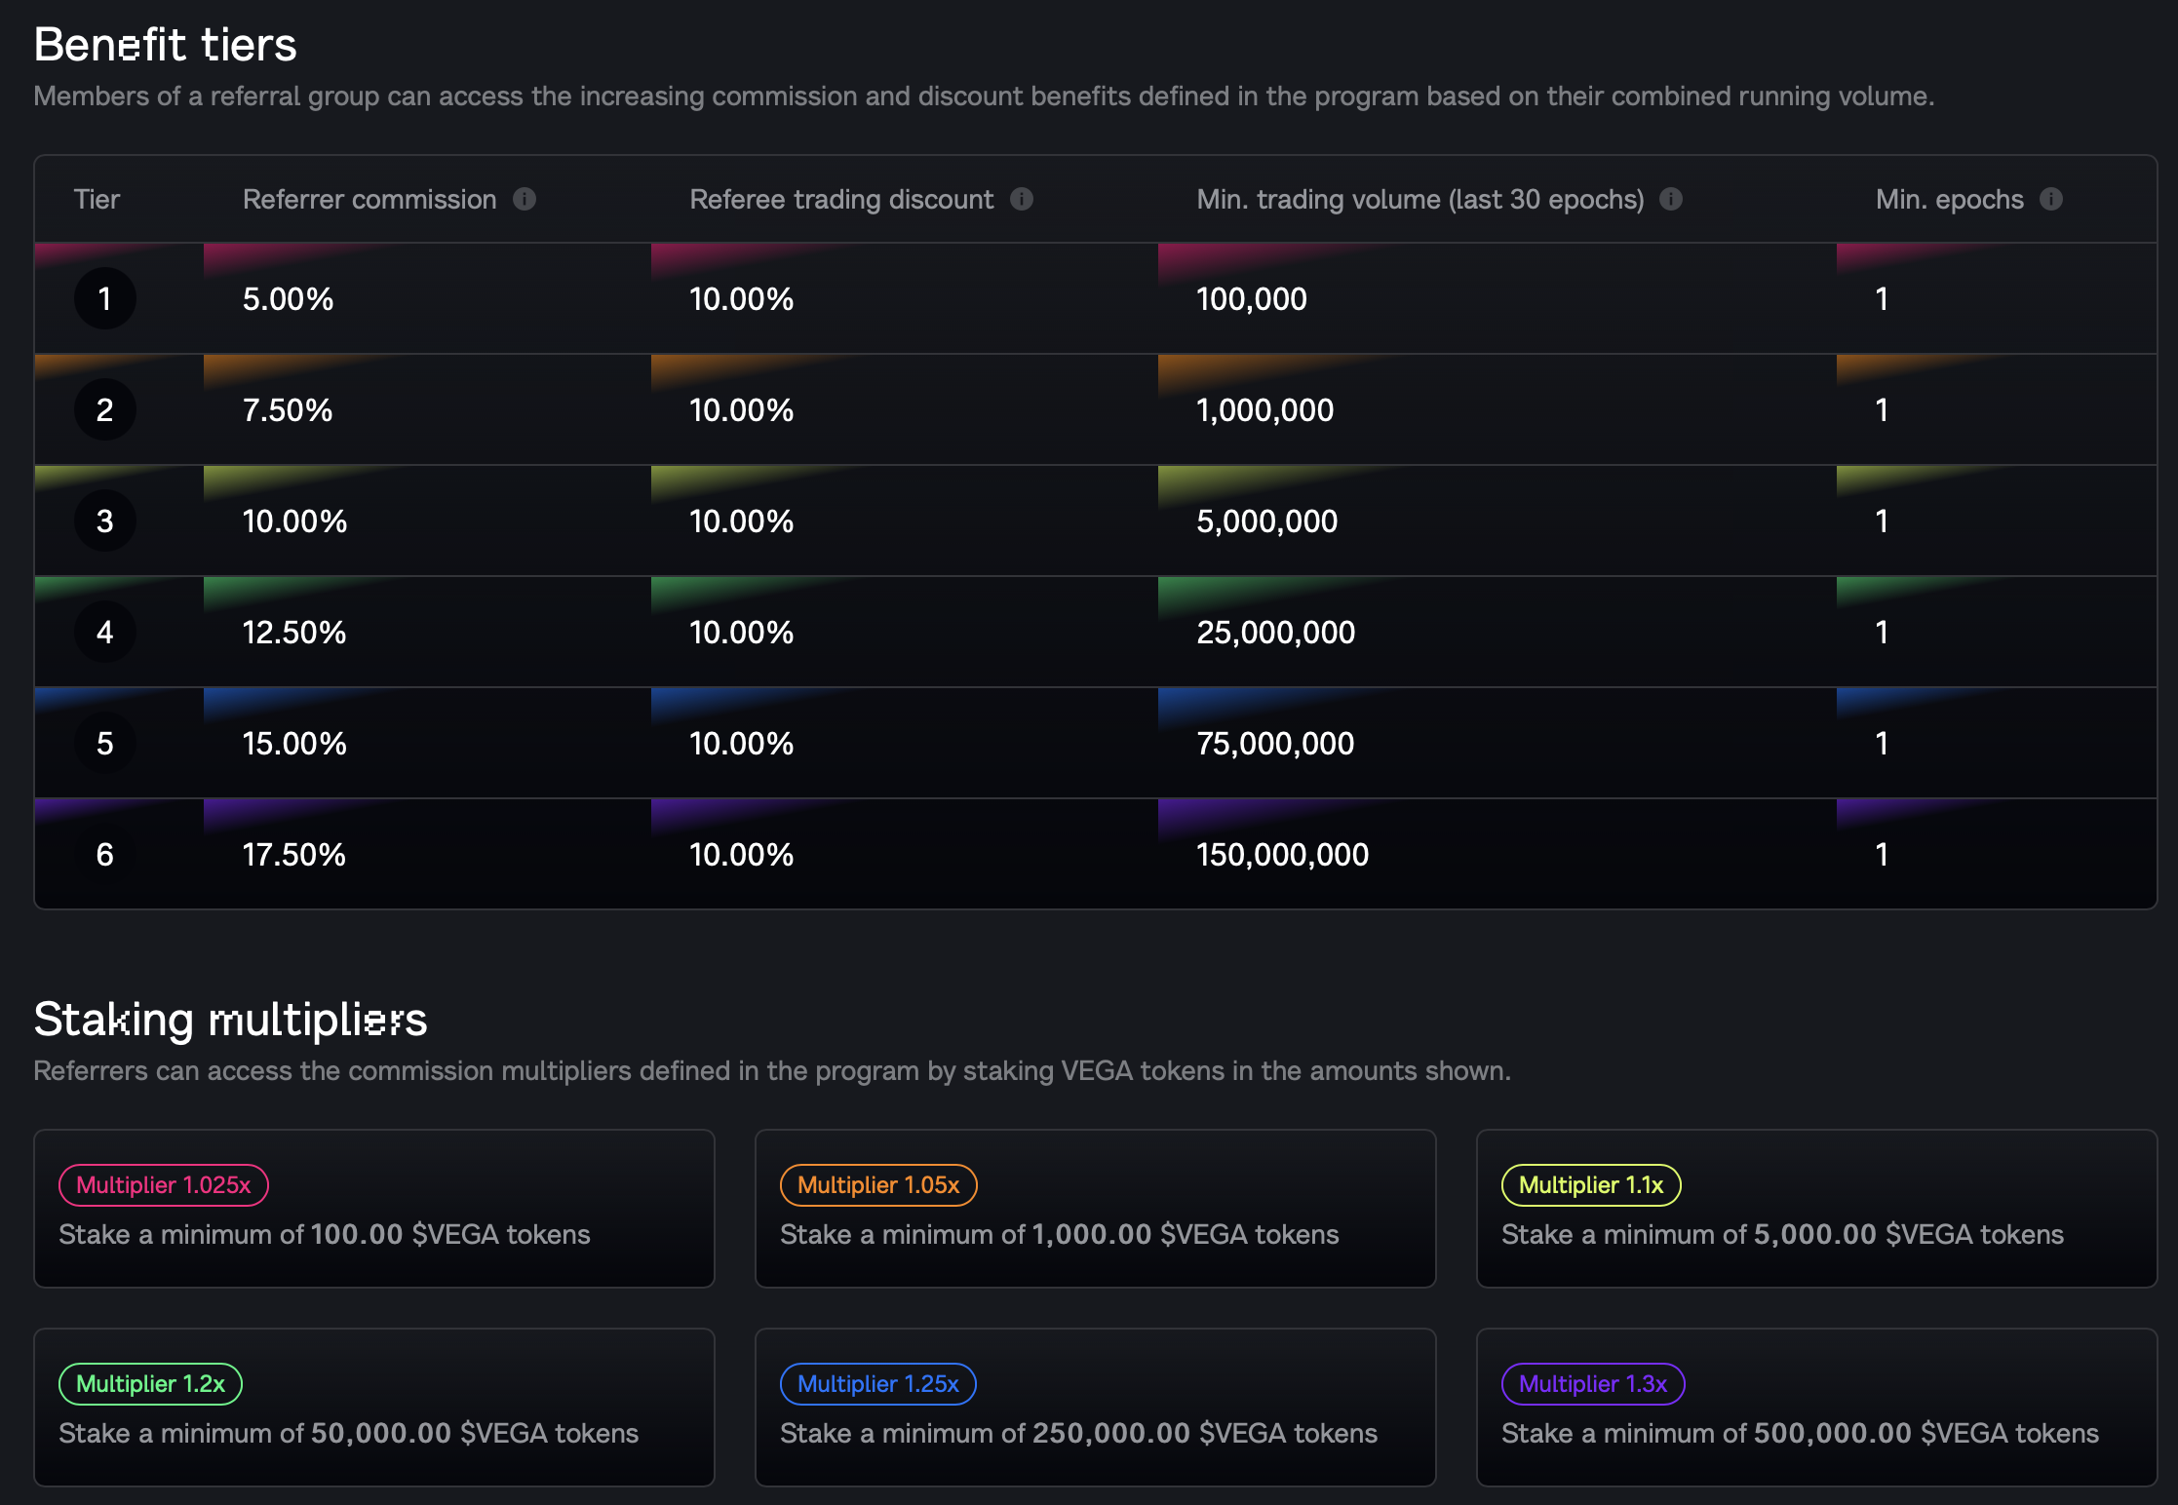Click the Staking multipliers heading
This screenshot has height=1505, width=2178.
coord(230,1020)
